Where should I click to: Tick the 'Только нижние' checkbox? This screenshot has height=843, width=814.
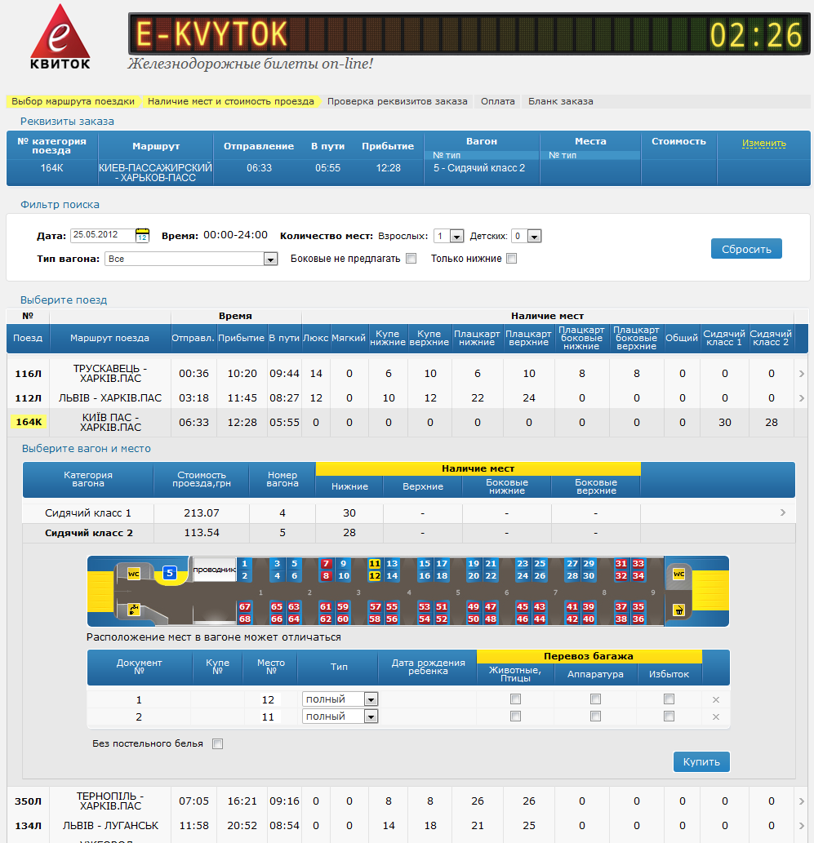(x=511, y=259)
